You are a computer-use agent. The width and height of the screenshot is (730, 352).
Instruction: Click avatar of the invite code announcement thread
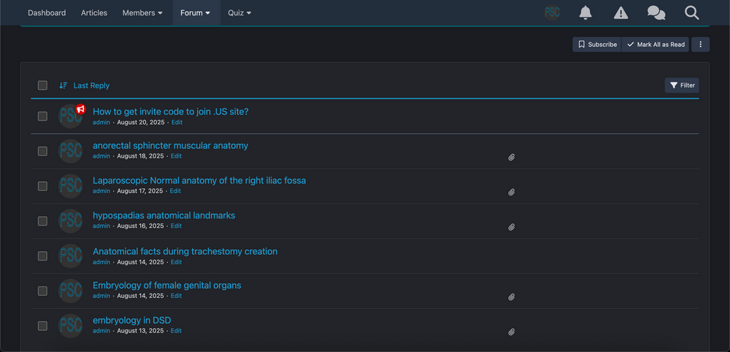coord(70,116)
